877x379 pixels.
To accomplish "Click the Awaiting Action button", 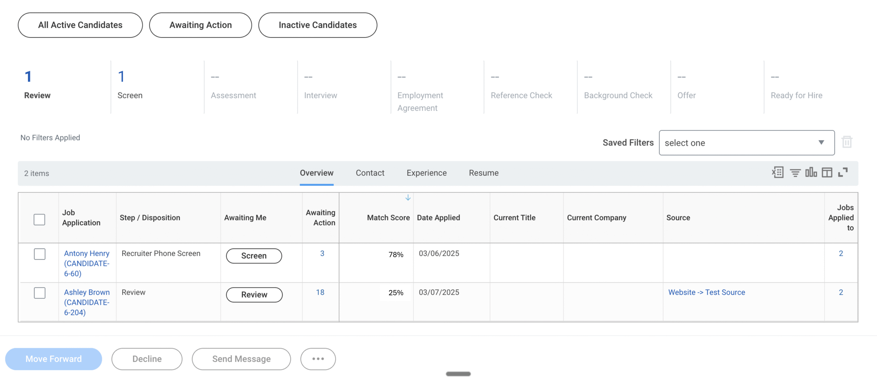I will point(200,25).
